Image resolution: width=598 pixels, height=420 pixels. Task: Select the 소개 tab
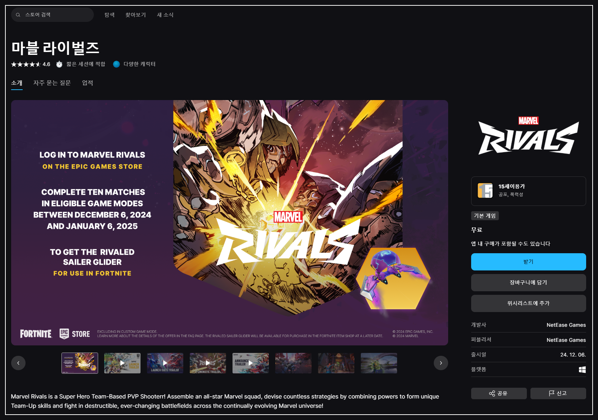click(17, 83)
